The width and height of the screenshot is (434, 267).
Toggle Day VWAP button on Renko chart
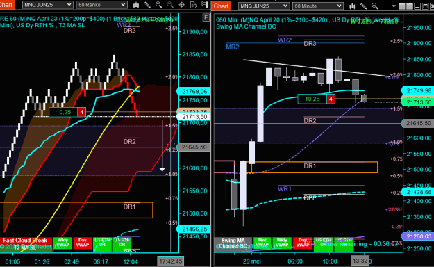83,243
